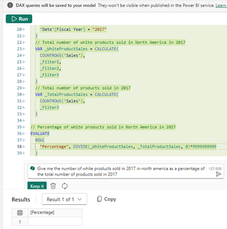Click COUNTROWS('Sales') on line 31
227x229 pixels.
(61, 101)
